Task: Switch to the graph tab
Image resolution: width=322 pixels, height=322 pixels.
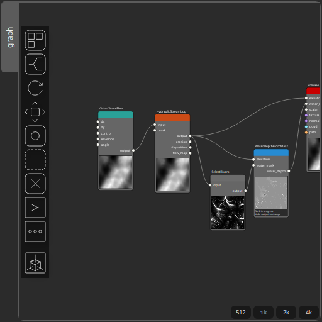Action: coord(10,37)
